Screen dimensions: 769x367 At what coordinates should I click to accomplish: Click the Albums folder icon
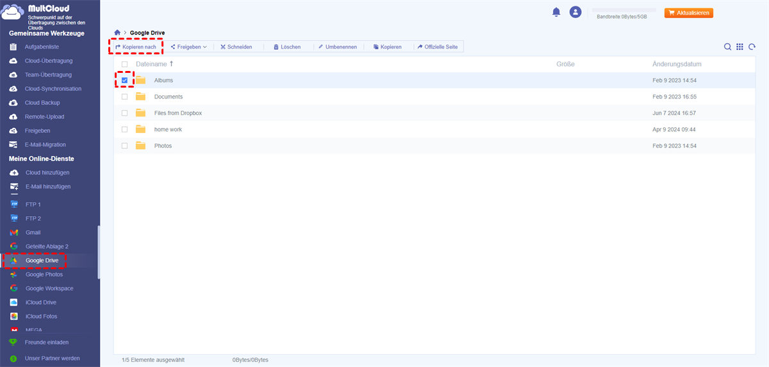[140, 80]
